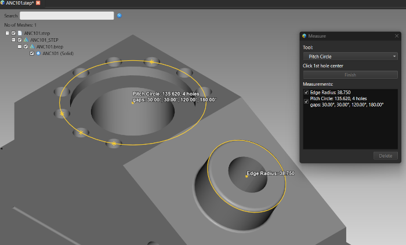The image size is (406, 245).
Task: Select the ANC101.step* document tab
Action: point(20,3)
